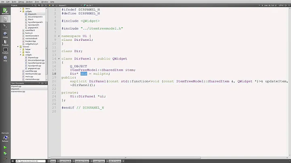Image resolution: width=291 pixels, height=163 pixels.
Task: Select mainwindow.cpp in Open Documents
Action: point(29,92)
